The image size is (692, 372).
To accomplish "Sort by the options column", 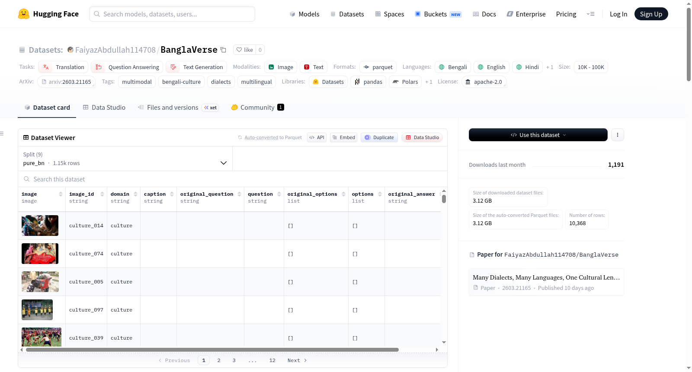I will pos(380,194).
